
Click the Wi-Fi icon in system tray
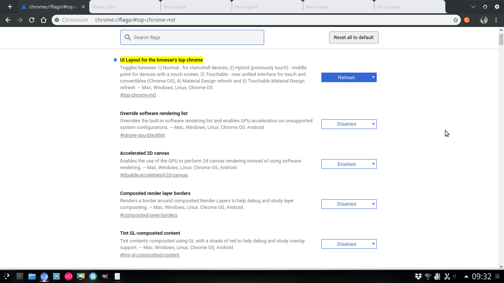pyautogui.click(x=427, y=276)
